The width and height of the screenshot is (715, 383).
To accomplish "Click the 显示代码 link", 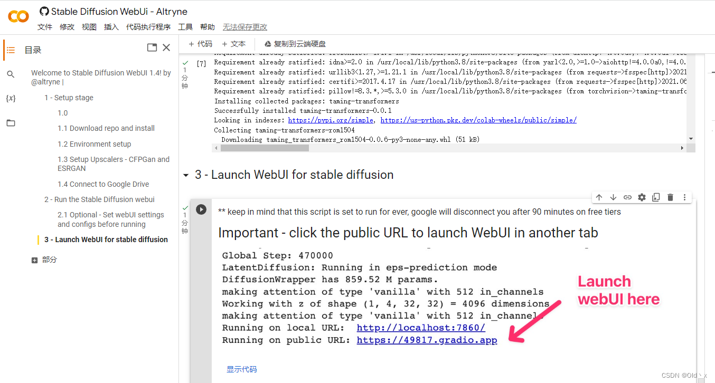I will click(x=242, y=369).
